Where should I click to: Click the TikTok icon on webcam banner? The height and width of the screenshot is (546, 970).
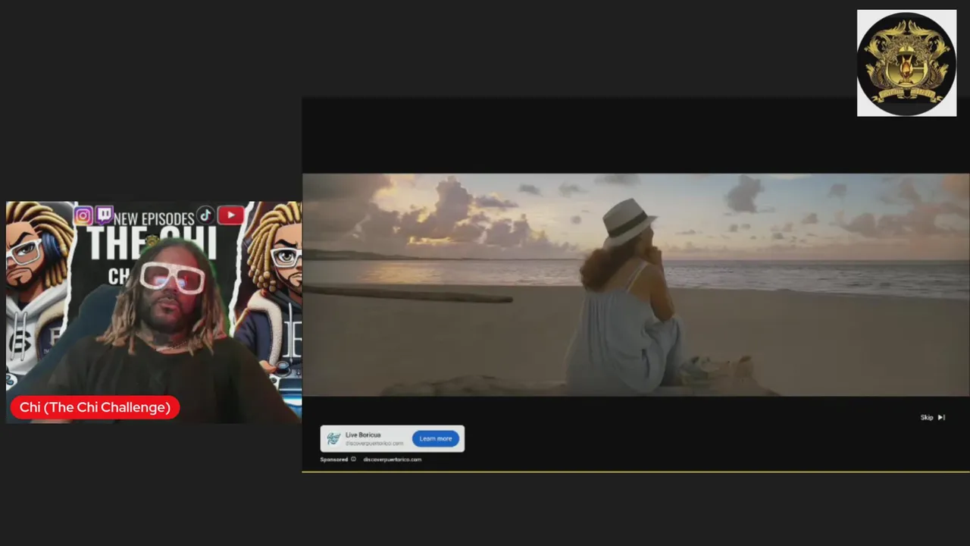[x=205, y=215]
